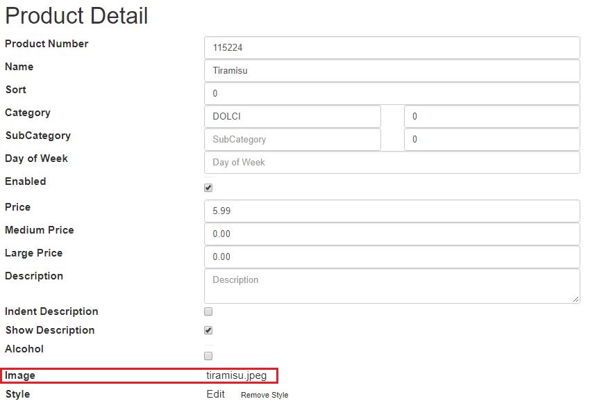Toggle the Enabled checkbox
The height and width of the screenshot is (415, 597).
[208, 188]
